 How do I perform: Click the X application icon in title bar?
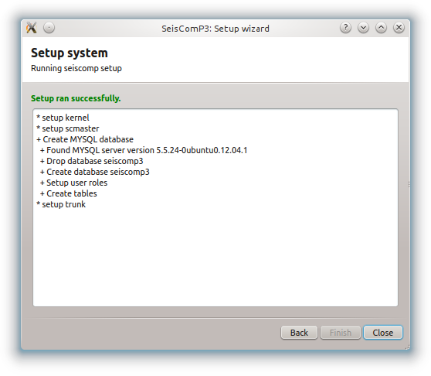[x=32, y=28]
